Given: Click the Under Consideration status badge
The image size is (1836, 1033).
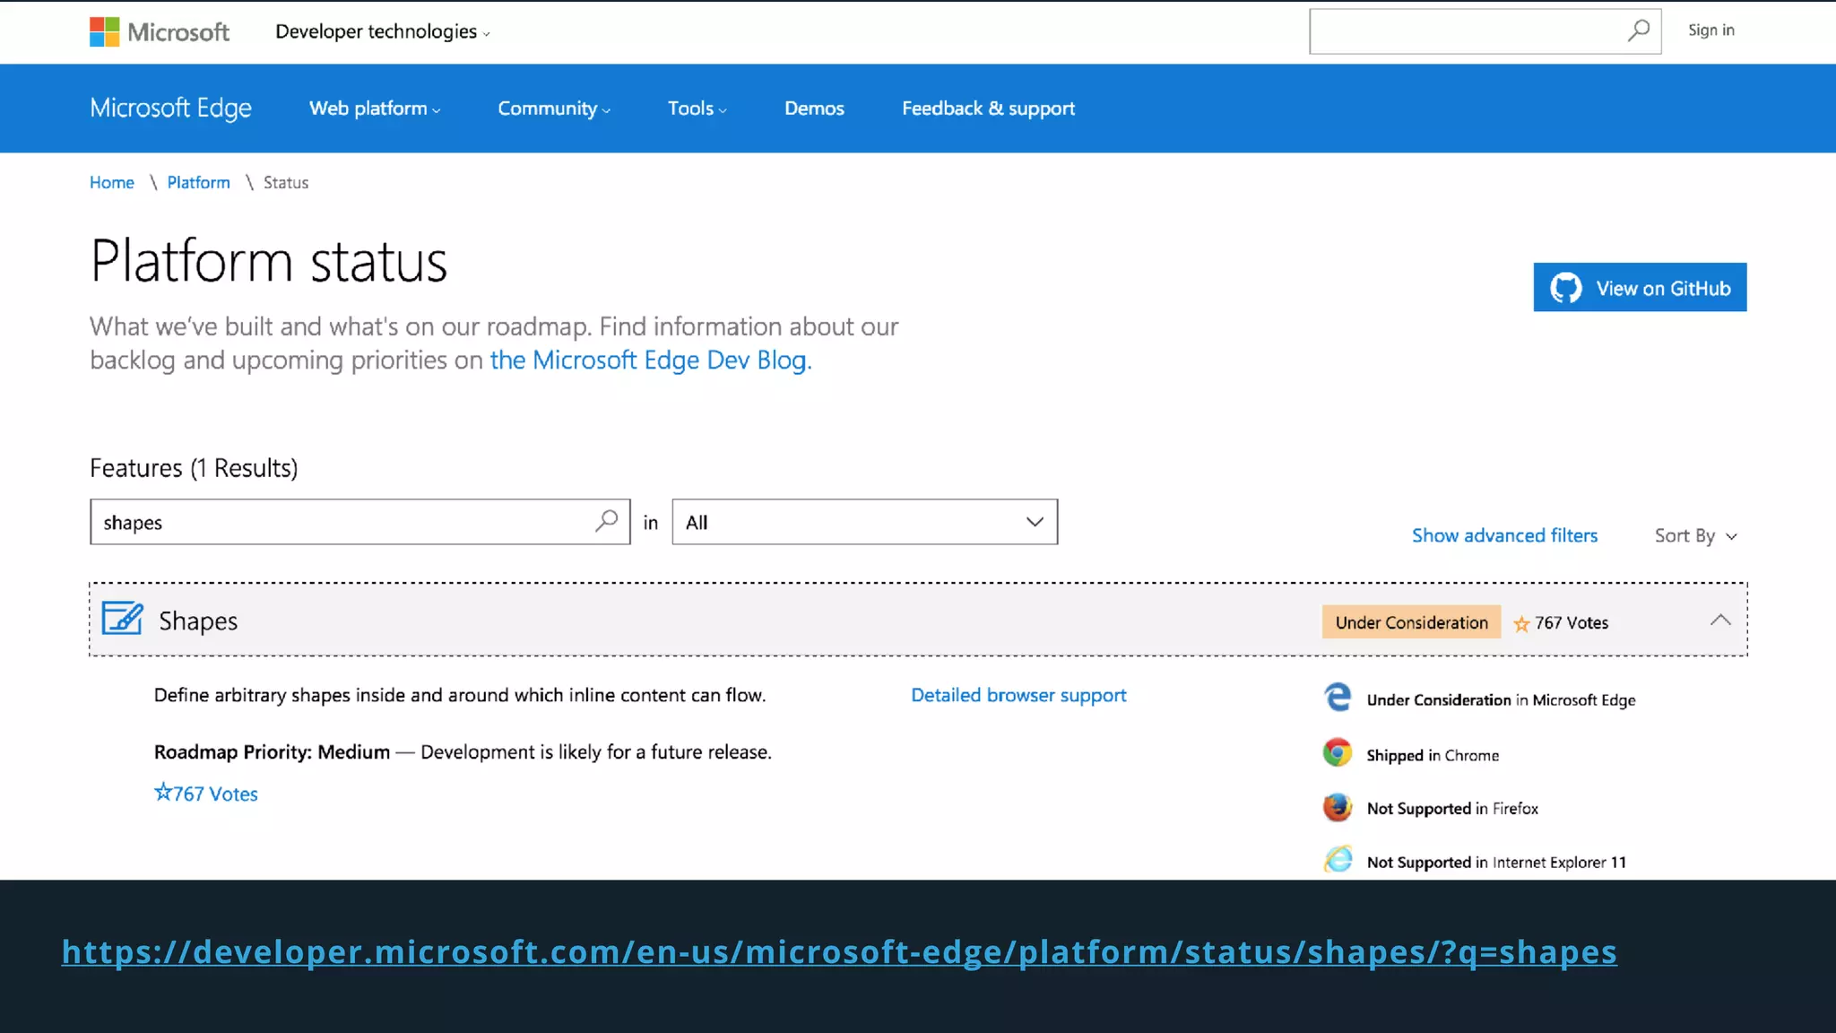Looking at the screenshot, I should click(1411, 622).
